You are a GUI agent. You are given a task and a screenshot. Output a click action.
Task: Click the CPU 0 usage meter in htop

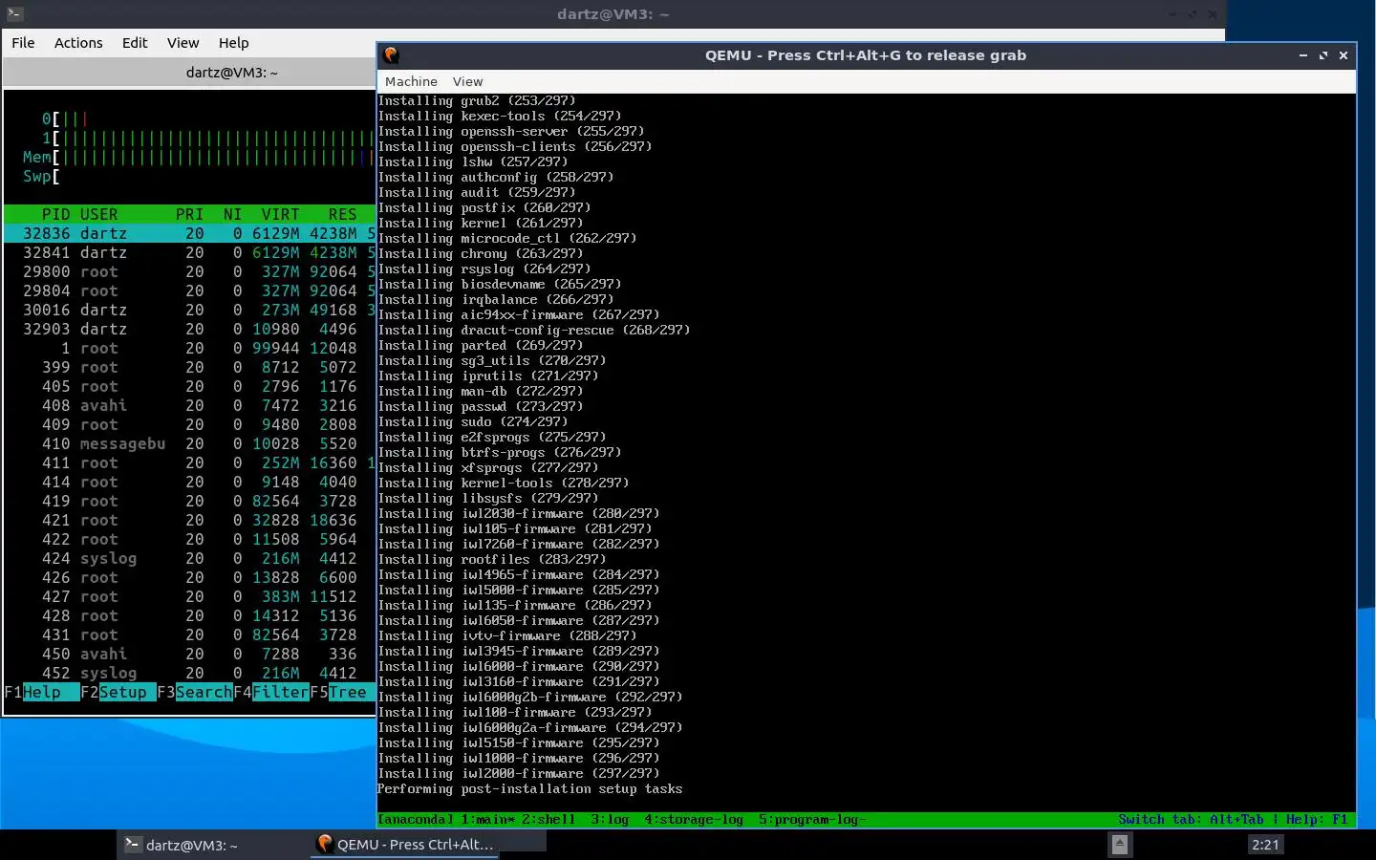(x=208, y=119)
